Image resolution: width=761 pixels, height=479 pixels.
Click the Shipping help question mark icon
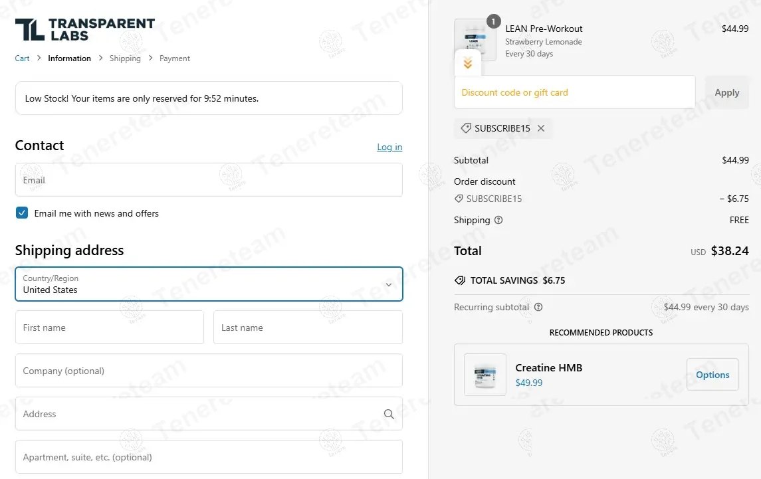(x=498, y=220)
